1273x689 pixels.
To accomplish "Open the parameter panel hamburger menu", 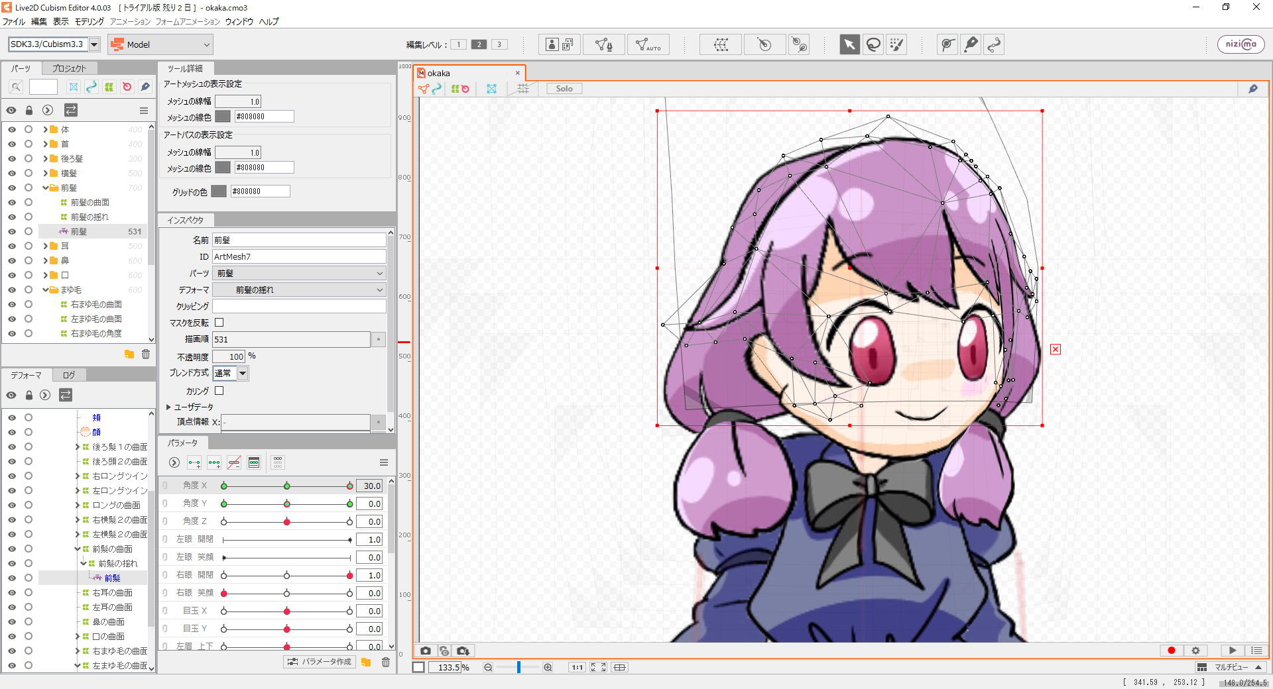I will pyautogui.click(x=384, y=462).
